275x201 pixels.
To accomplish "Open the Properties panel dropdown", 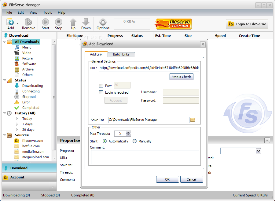I will tap(258, 151).
